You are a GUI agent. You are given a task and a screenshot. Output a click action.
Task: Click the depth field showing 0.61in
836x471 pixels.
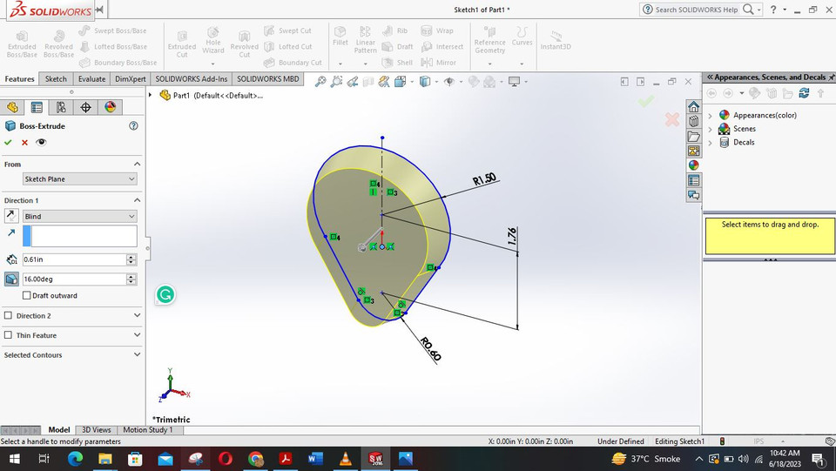tap(74, 259)
